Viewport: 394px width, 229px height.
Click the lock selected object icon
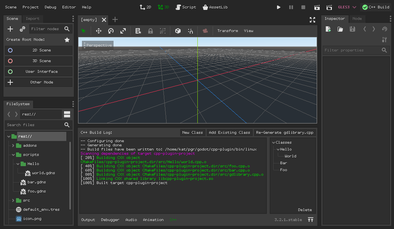pyautogui.click(x=151, y=31)
